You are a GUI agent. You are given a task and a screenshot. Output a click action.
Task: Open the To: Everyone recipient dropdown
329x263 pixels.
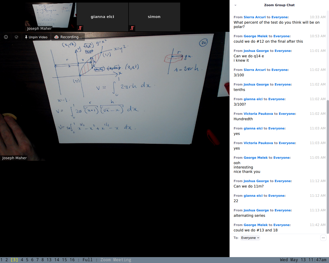click(x=250, y=238)
